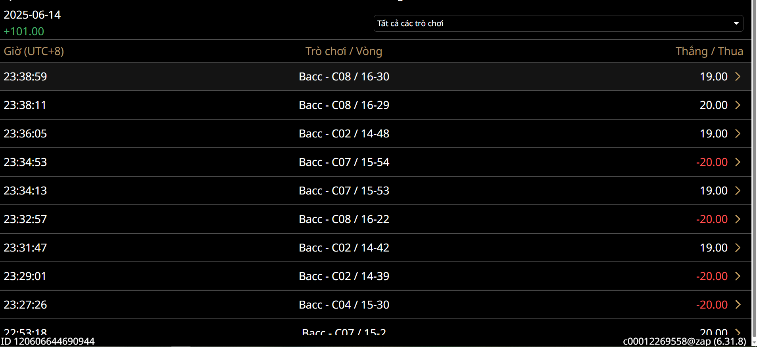The height and width of the screenshot is (347, 757).
Task: Open the chevron for round C08 / 16-22
Action: click(738, 219)
